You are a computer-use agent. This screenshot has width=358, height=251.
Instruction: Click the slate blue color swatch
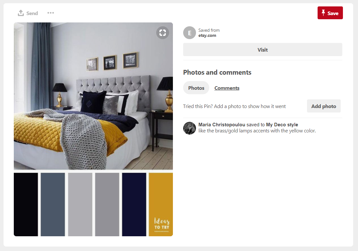point(53,205)
